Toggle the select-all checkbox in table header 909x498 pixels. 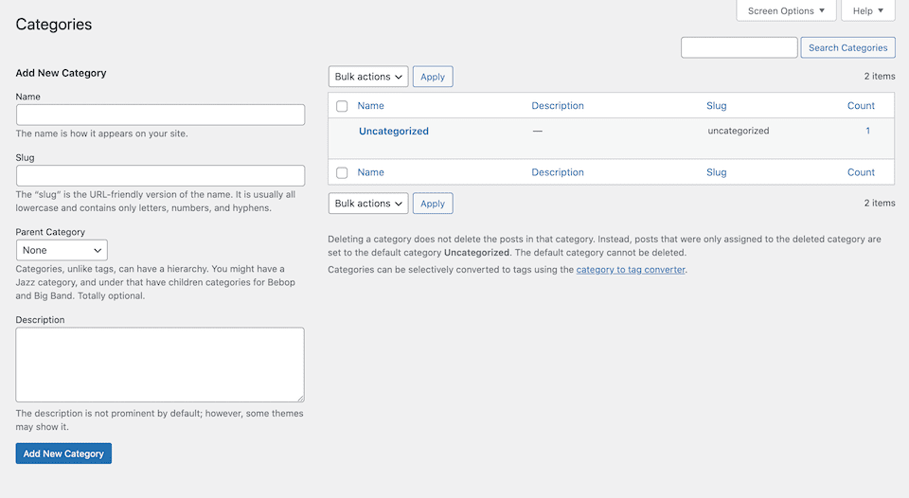click(342, 106)
